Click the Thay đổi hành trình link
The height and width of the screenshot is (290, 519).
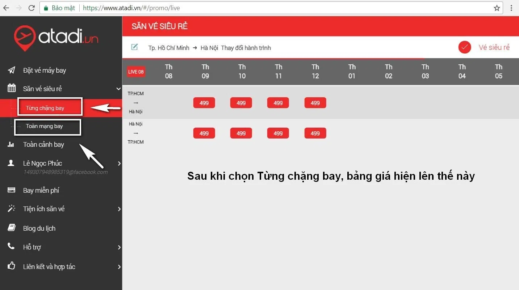coord(246,48)
